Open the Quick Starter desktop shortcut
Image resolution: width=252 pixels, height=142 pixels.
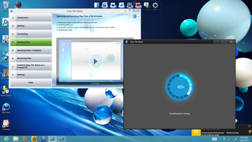pyautogui.click(x=6, y=91)
